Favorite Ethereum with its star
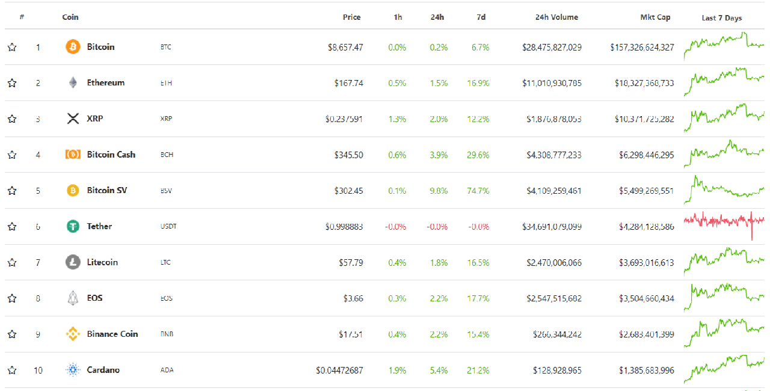This screenshot has height=391, width=770. click(12, 83)
